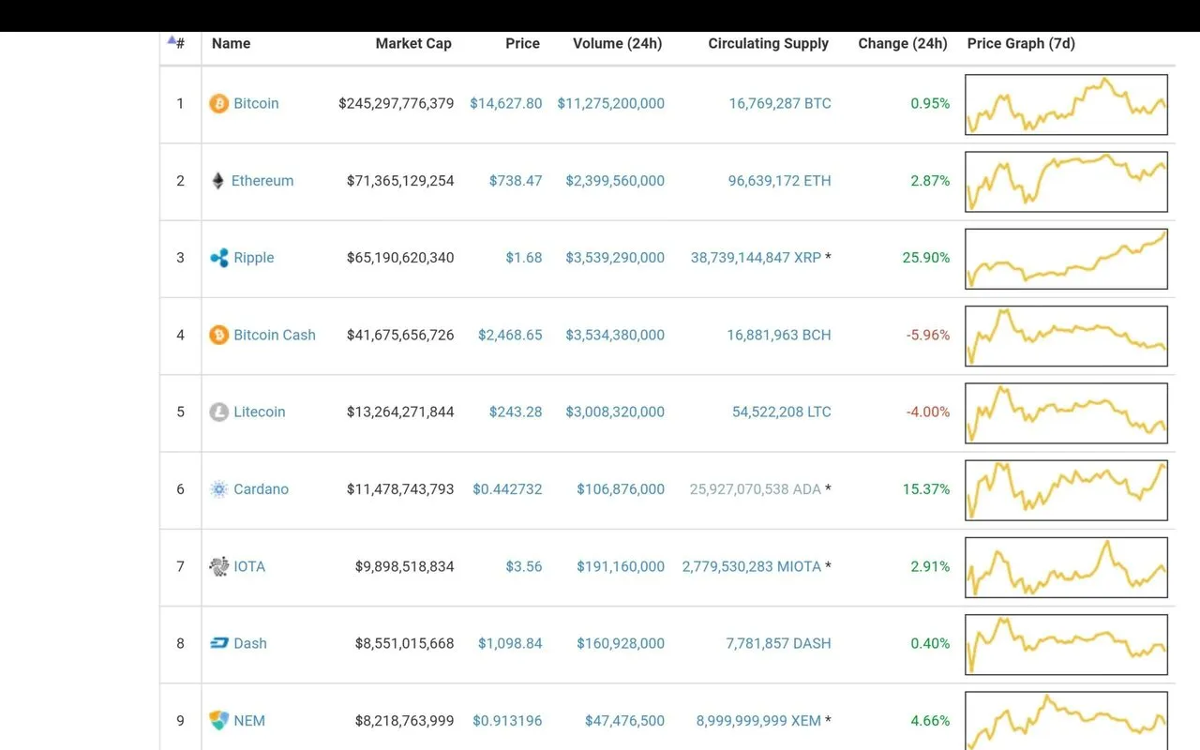Viewport: 1200px width, 750px height.
Task: Open the Dash name link
Action: [x=250, y=643]
